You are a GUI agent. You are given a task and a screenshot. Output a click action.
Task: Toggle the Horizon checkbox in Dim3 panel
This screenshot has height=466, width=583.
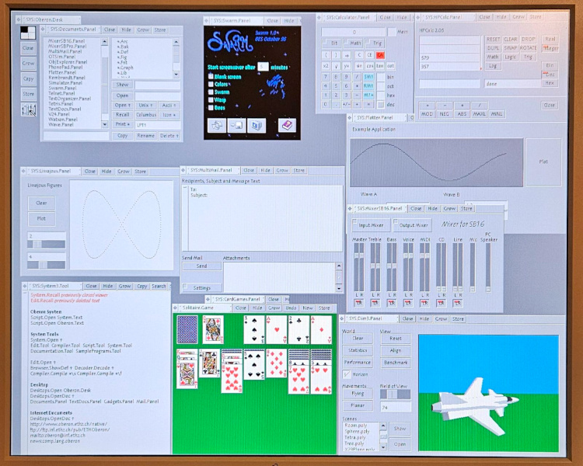coord(347,374)
